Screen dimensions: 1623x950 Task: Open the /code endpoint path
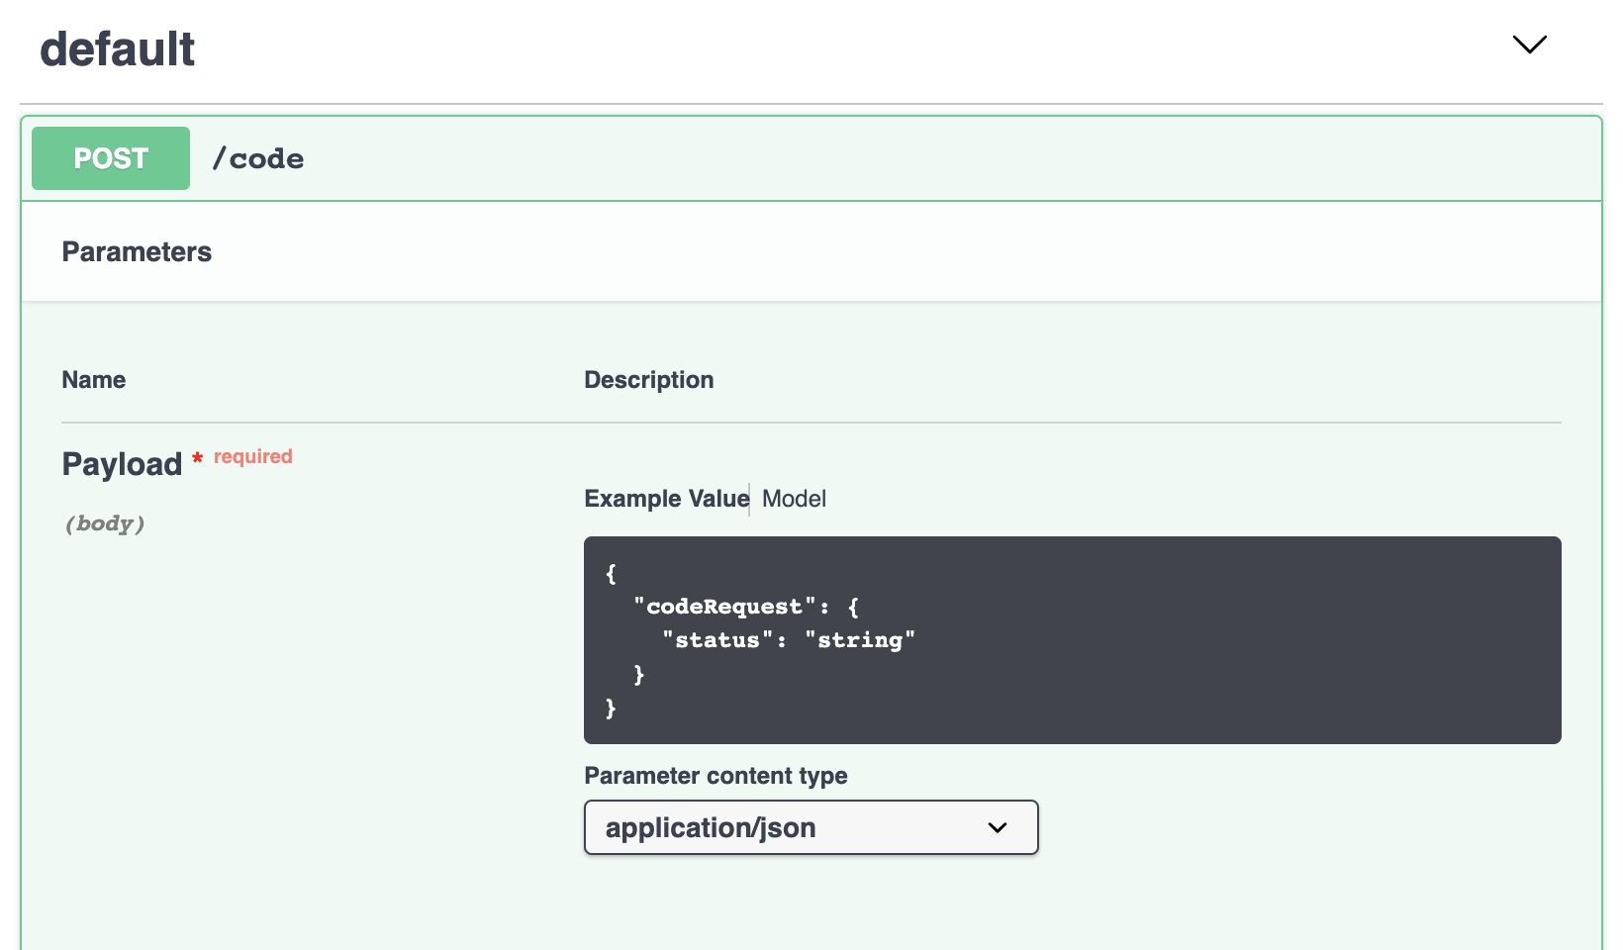258,158
